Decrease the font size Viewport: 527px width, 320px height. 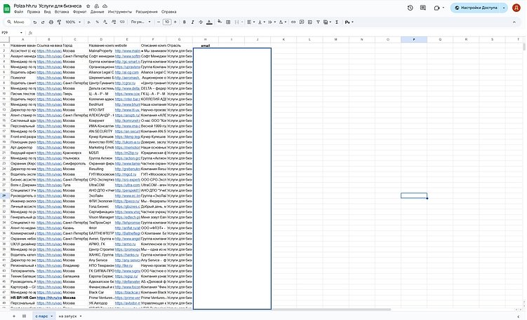[x=159, y=22]
